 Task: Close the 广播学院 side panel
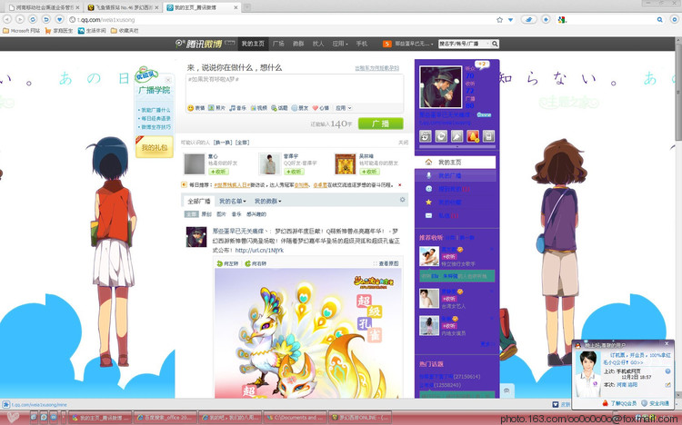point(168,80)
